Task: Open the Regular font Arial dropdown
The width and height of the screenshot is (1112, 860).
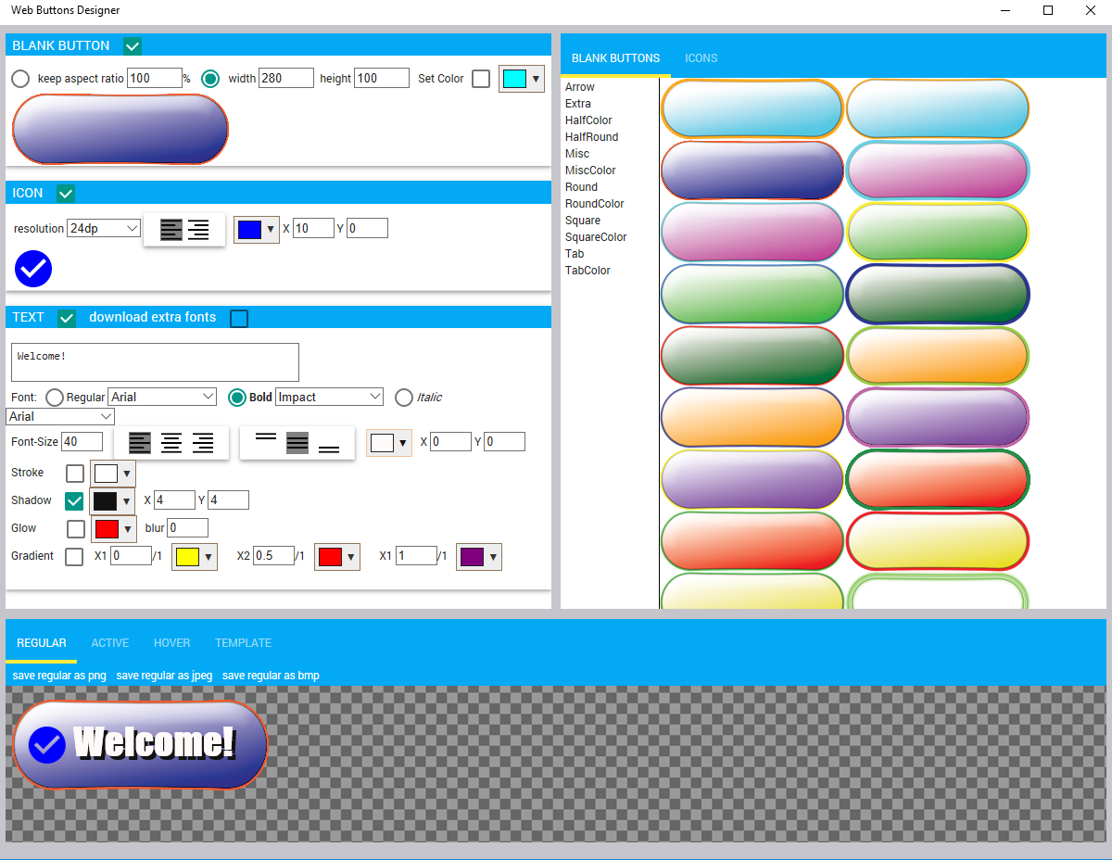Action: coord(162,397)
